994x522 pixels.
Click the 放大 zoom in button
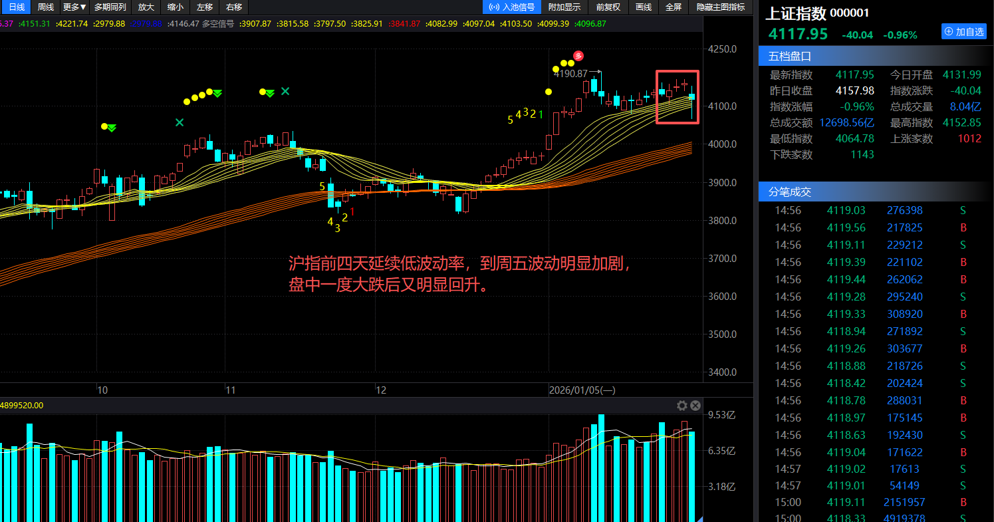[146, 7]
